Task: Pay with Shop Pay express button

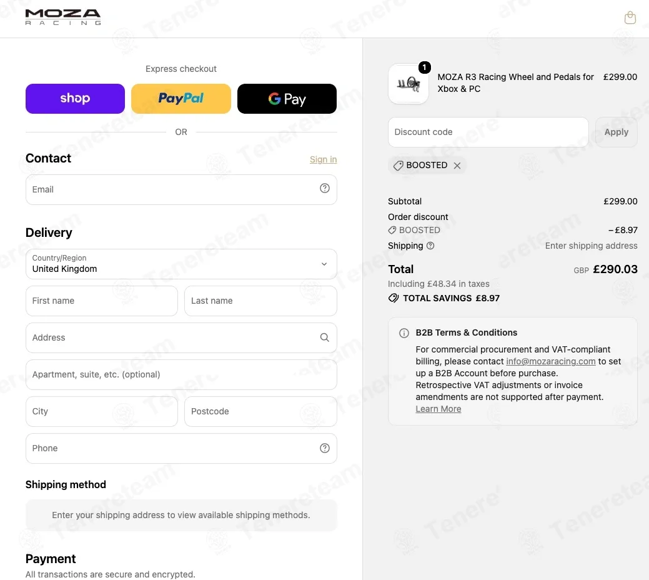Action: (x=75, y=99)
